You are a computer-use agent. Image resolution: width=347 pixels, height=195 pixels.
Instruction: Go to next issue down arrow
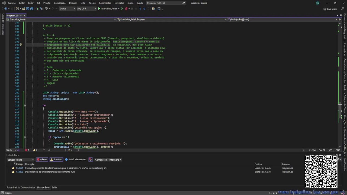pyautogui.click(x=49, y=150)
